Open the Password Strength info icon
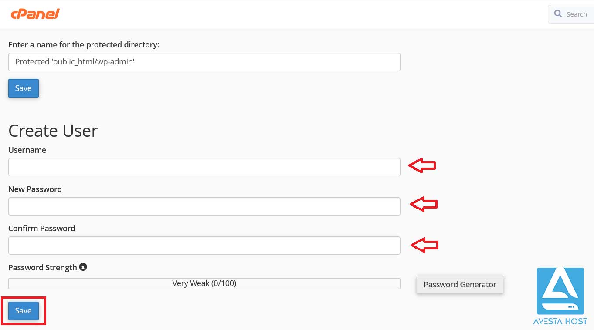The height and width of the screenshot is (330, 594). [83, 267]
